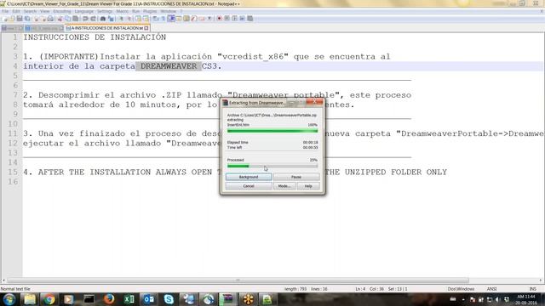
Task: Open the Macro menu
Action: 122,11
